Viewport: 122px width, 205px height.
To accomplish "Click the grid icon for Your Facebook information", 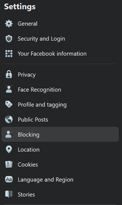I will (x=9, y=54).
